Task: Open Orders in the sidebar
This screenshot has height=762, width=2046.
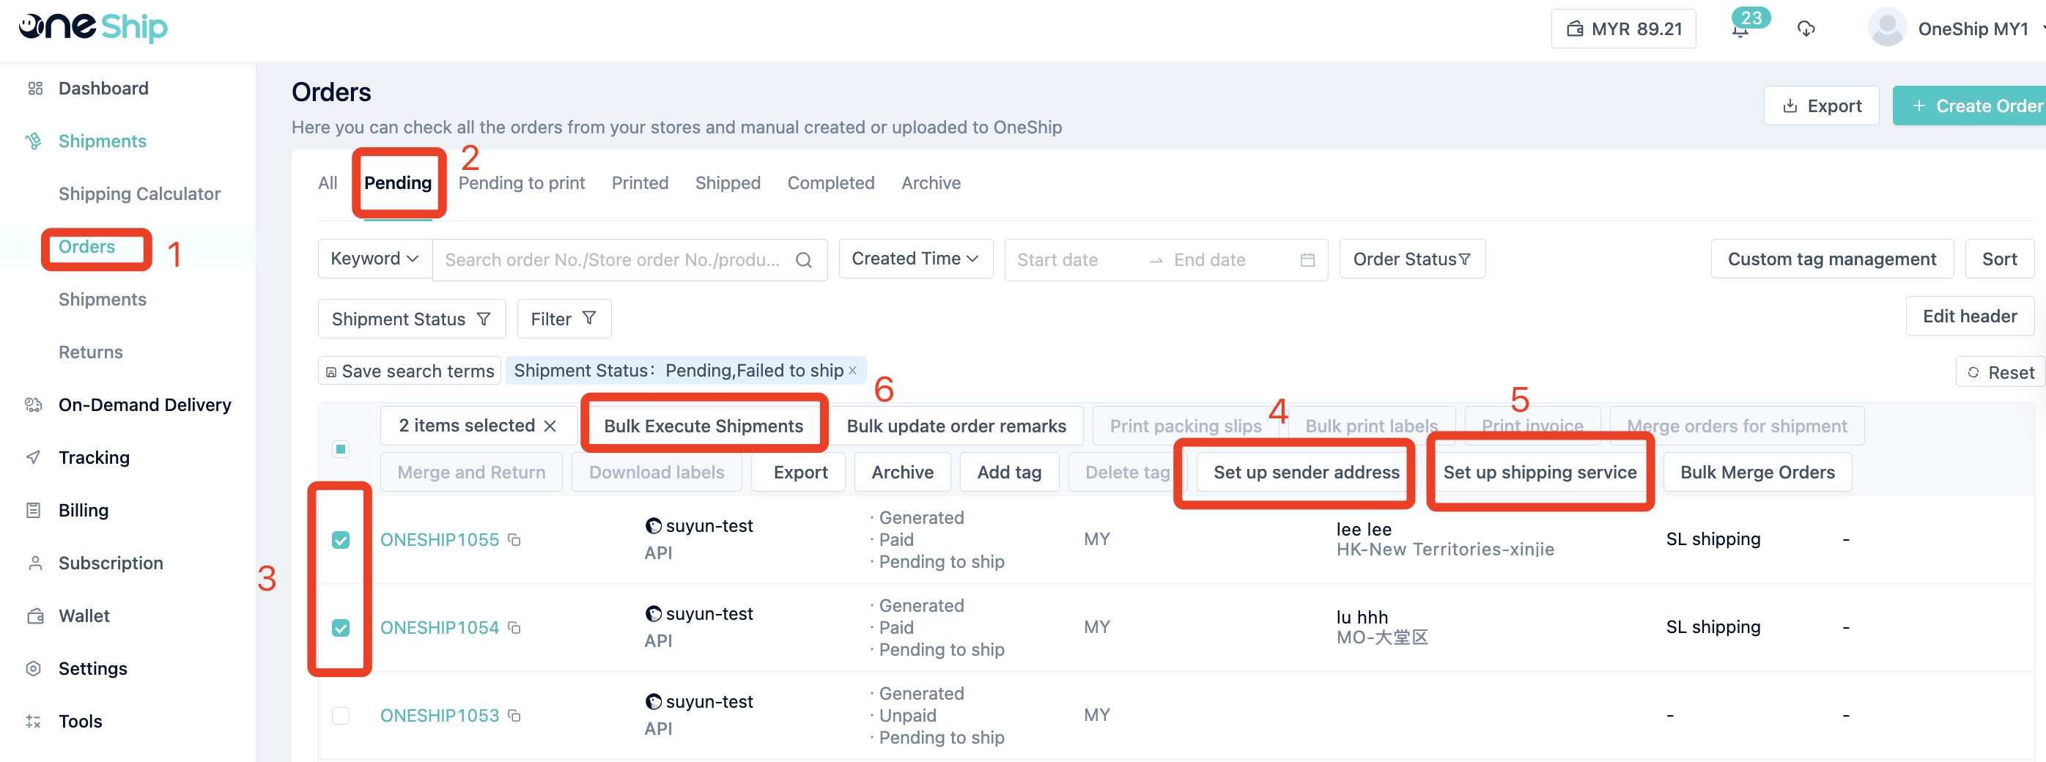Action: click(86, 247)
